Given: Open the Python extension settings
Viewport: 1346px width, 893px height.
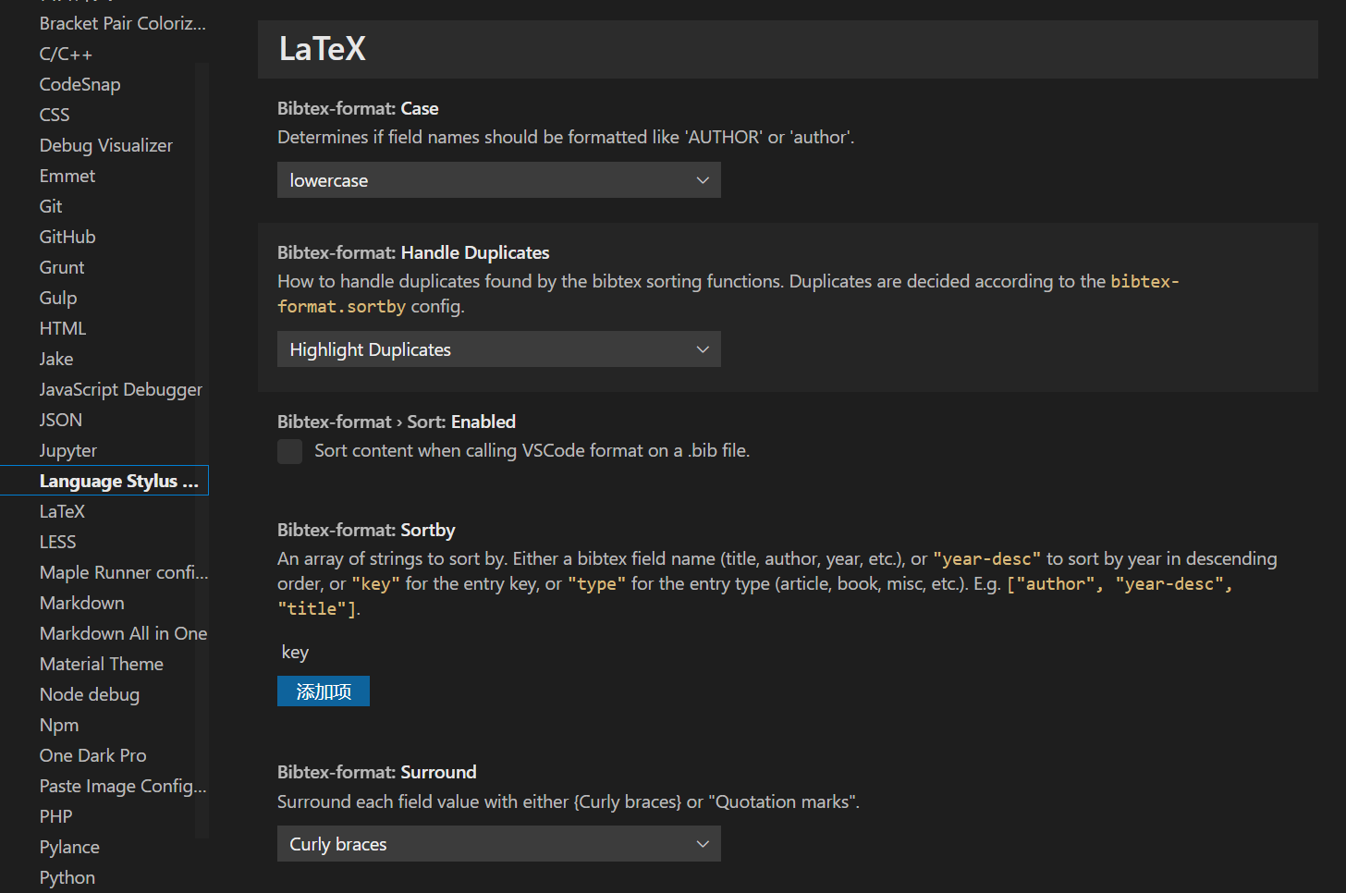Looking at the screenshot, I should 67,877.
